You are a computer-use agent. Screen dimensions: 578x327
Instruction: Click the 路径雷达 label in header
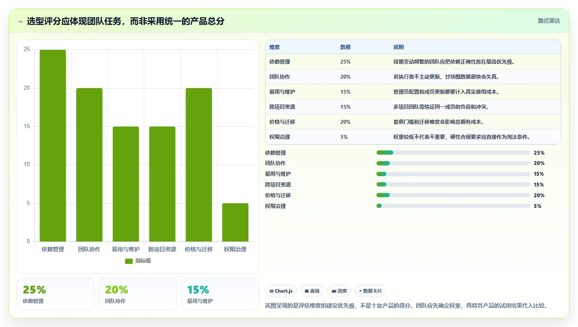[549, 21]
